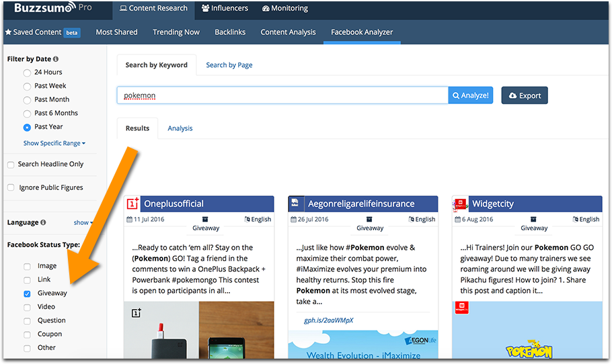Click calendar icon next to 6 Aug 2016
This screenshot has height=364, width=612.
click(x=458, y=220)
